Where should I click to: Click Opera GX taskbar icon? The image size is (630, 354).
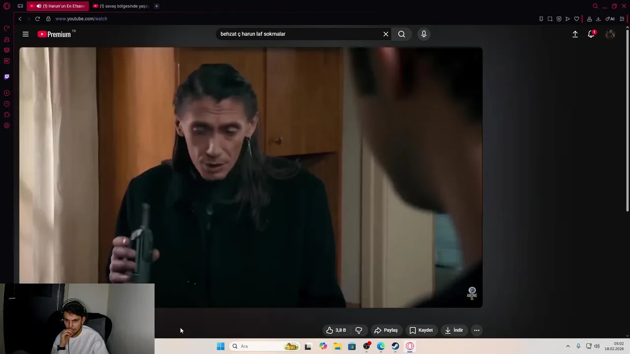(x=410, y=346)
